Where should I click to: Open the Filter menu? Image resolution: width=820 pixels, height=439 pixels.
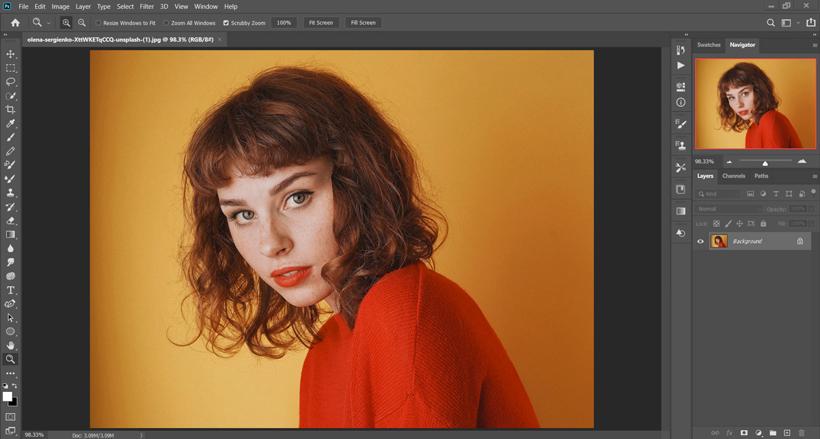146,6
